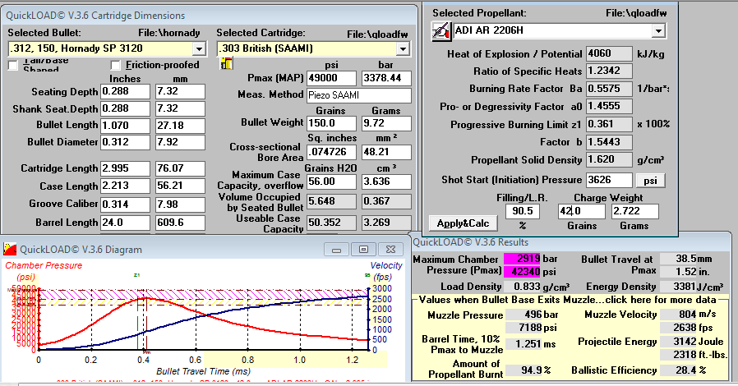Click the Maximum Case Capacity grains H2O field
738x386 pixels.
coord(331,182)
